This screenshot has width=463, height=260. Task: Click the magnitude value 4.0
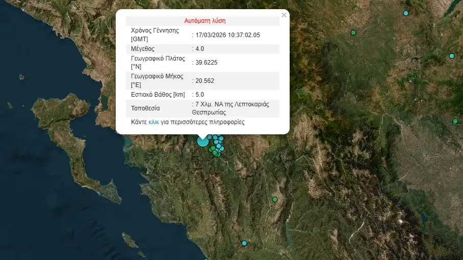199,49
